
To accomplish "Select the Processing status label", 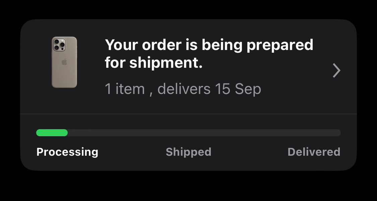I will tap(67, 152).
